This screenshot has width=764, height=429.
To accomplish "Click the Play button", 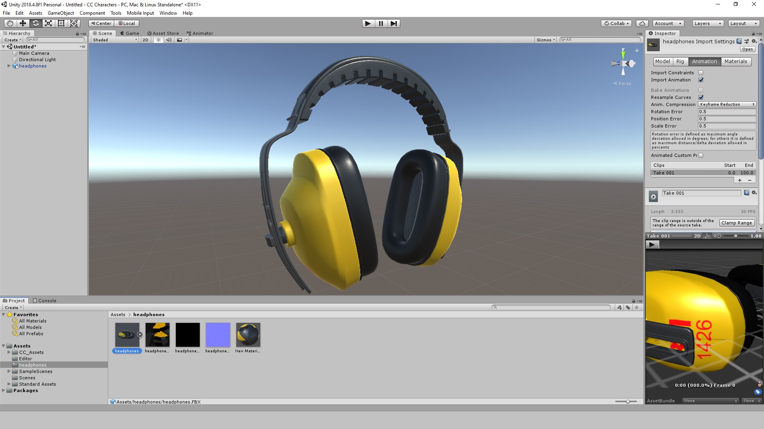I will coord(368,23).
